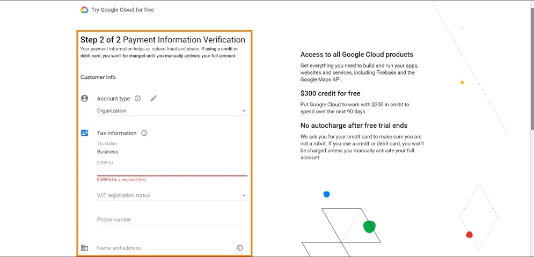Focus the EDRPOU input field

click(172, 171)
